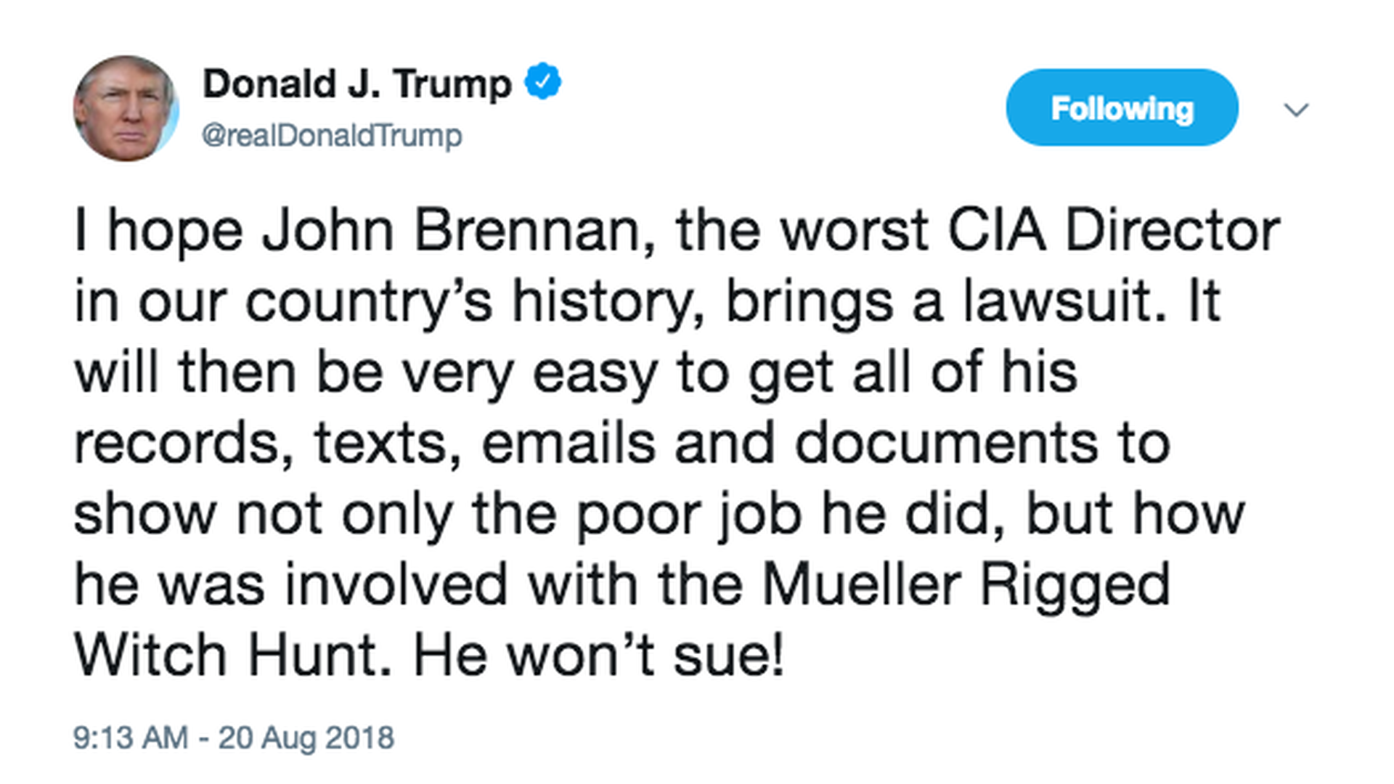This screenshot has width=1394, height=784.
Task: Open the tweet options chevron menu
Action: pyautogui.click(x=1296, y=110)
